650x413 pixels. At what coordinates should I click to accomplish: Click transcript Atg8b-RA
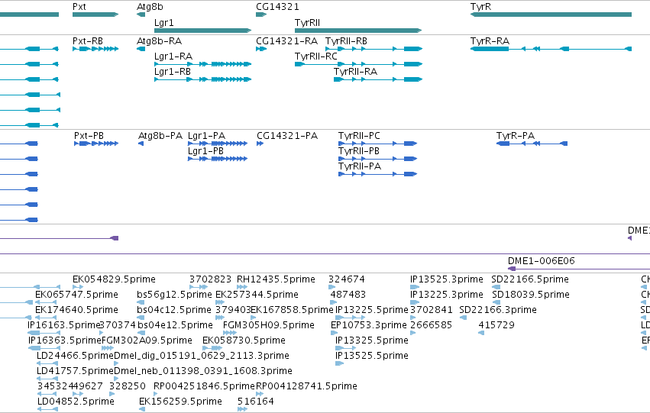point(159,41)
